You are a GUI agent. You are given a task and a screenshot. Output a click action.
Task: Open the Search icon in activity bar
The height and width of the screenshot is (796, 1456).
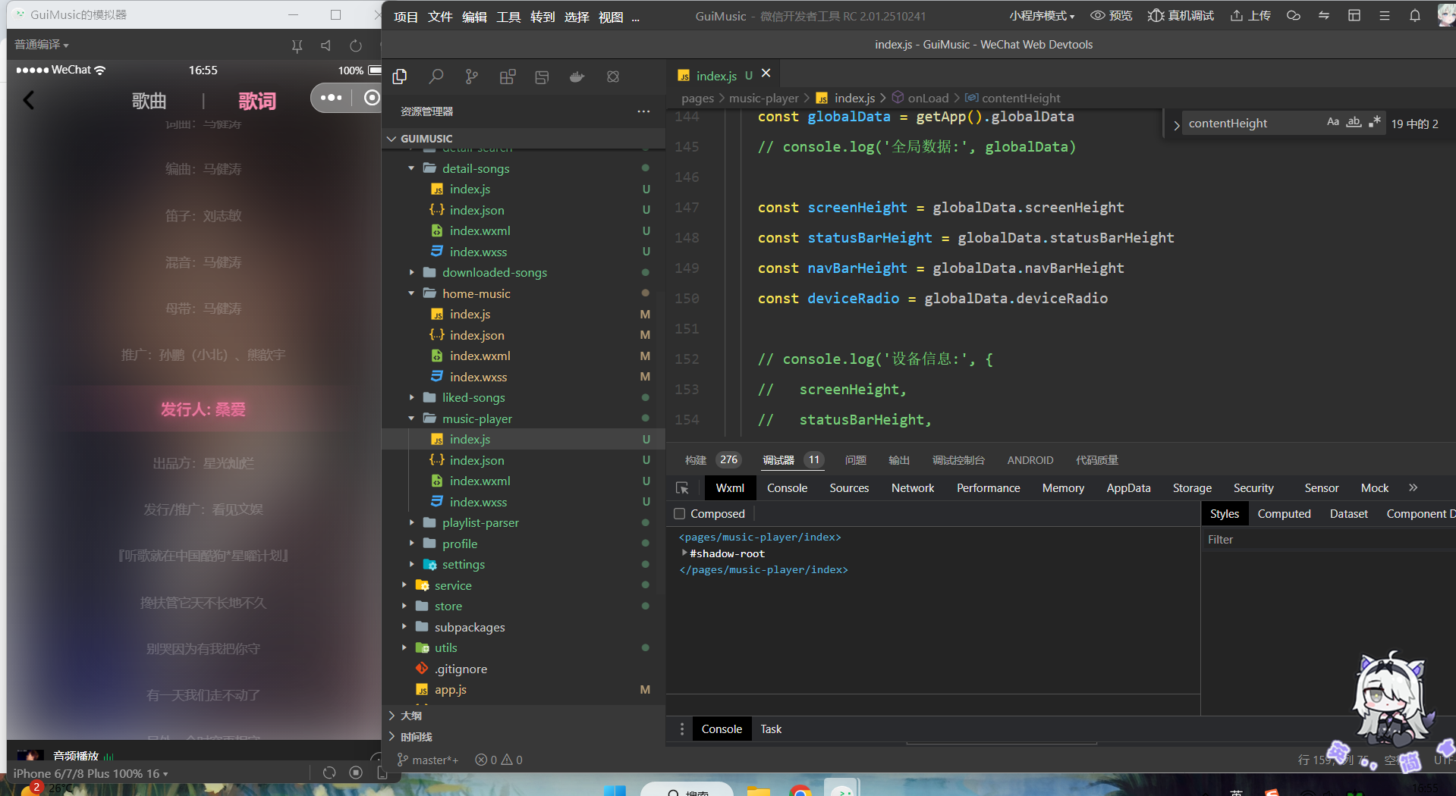(x=436, y=77)
